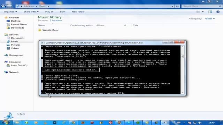The image size is (223, 125).
Task: Open Recent Places under Favorites
Action: pos(19,24)
